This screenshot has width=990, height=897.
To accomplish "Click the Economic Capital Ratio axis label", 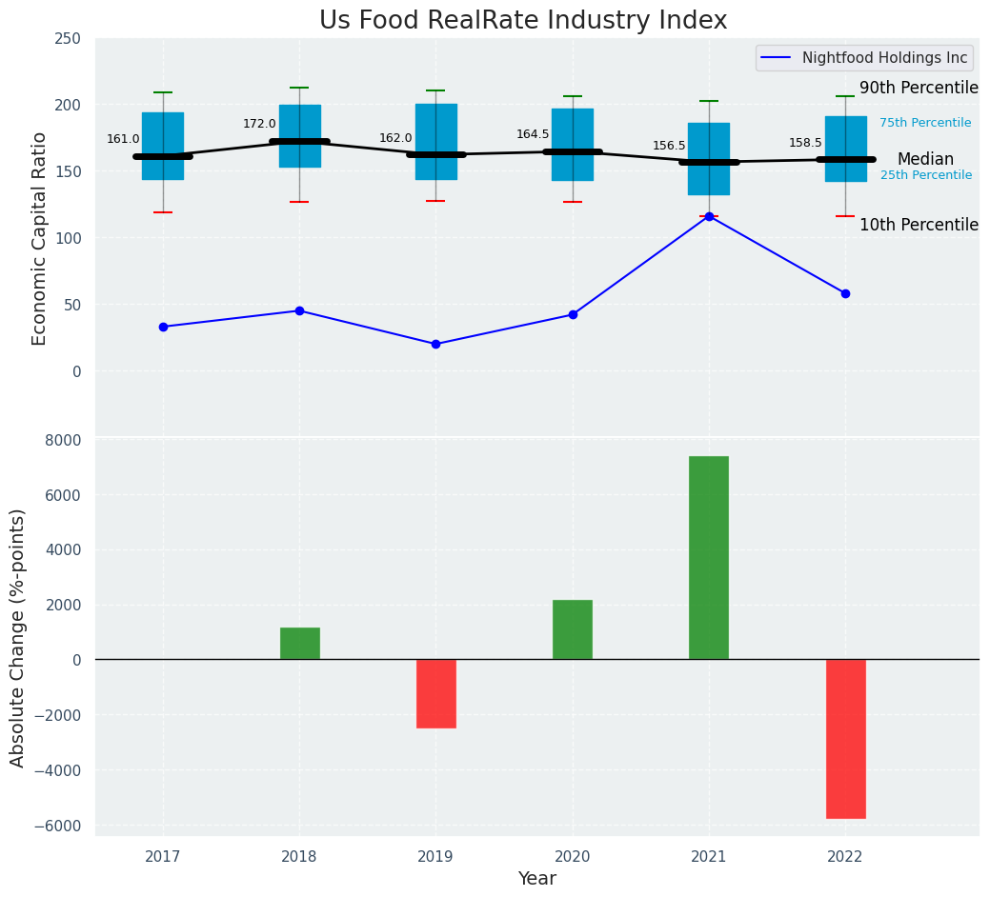I will click(40, 238).
